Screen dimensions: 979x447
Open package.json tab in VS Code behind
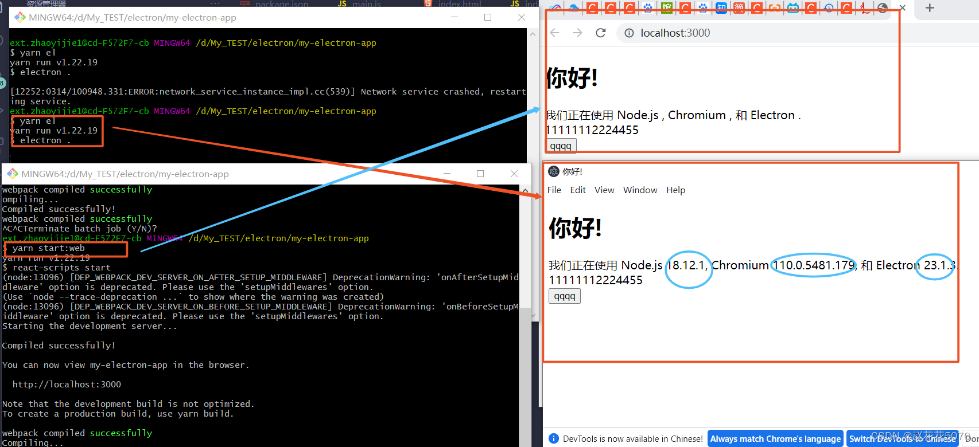(281, 4)
